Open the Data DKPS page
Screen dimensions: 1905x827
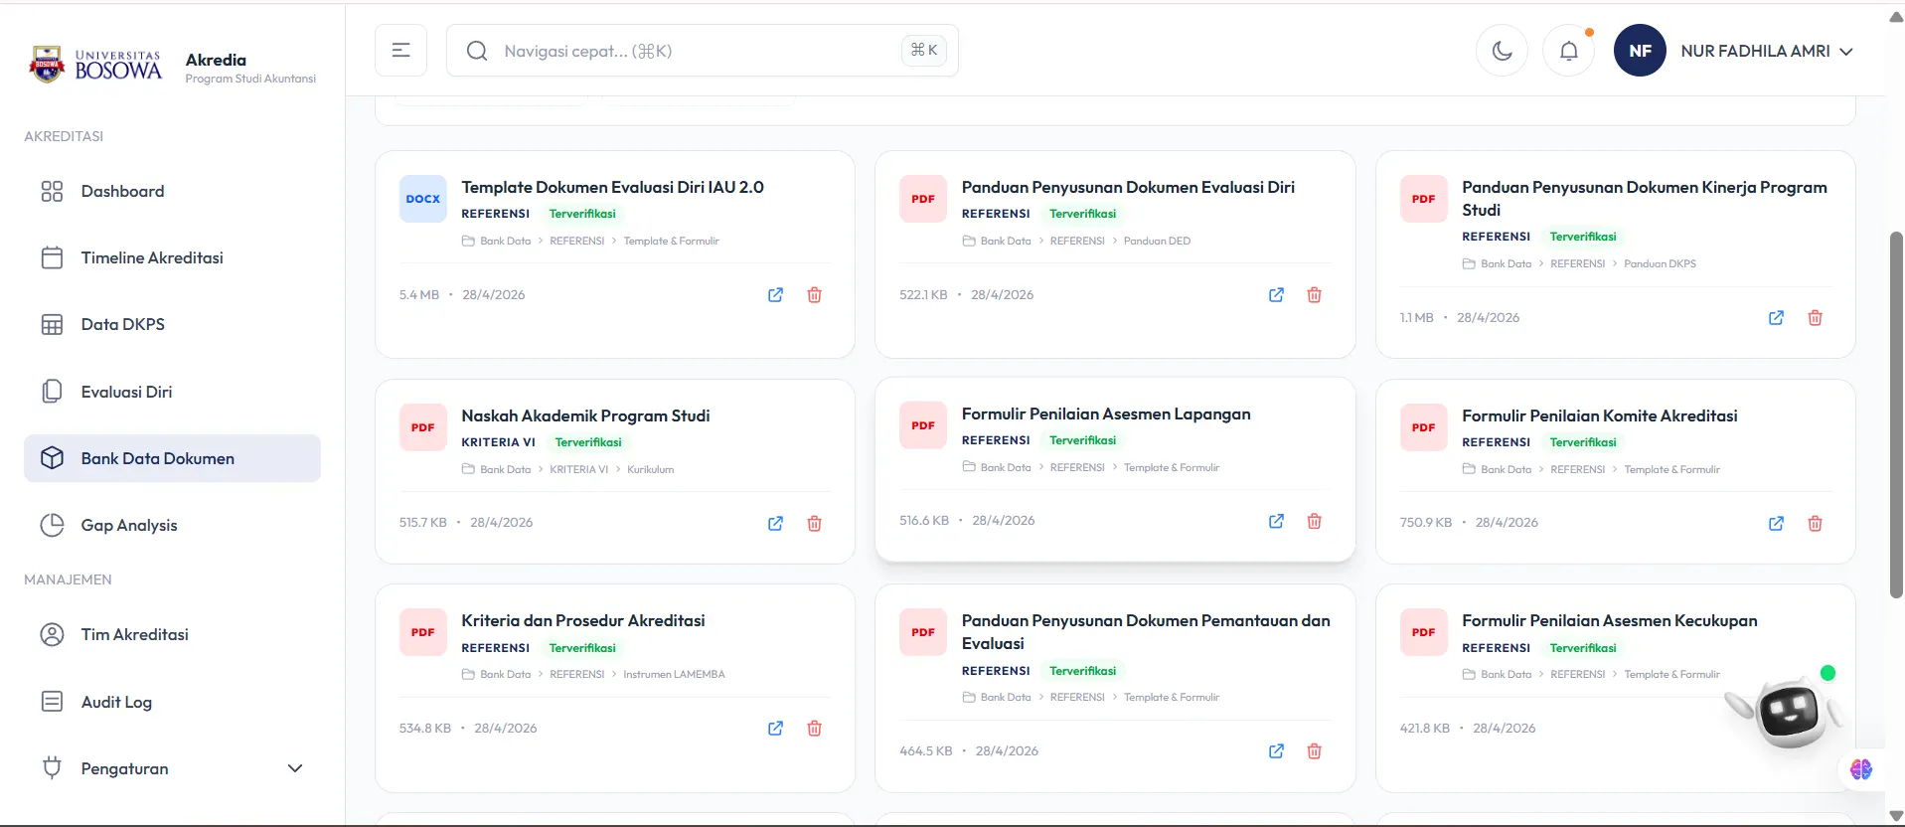[x=172, y=324]
